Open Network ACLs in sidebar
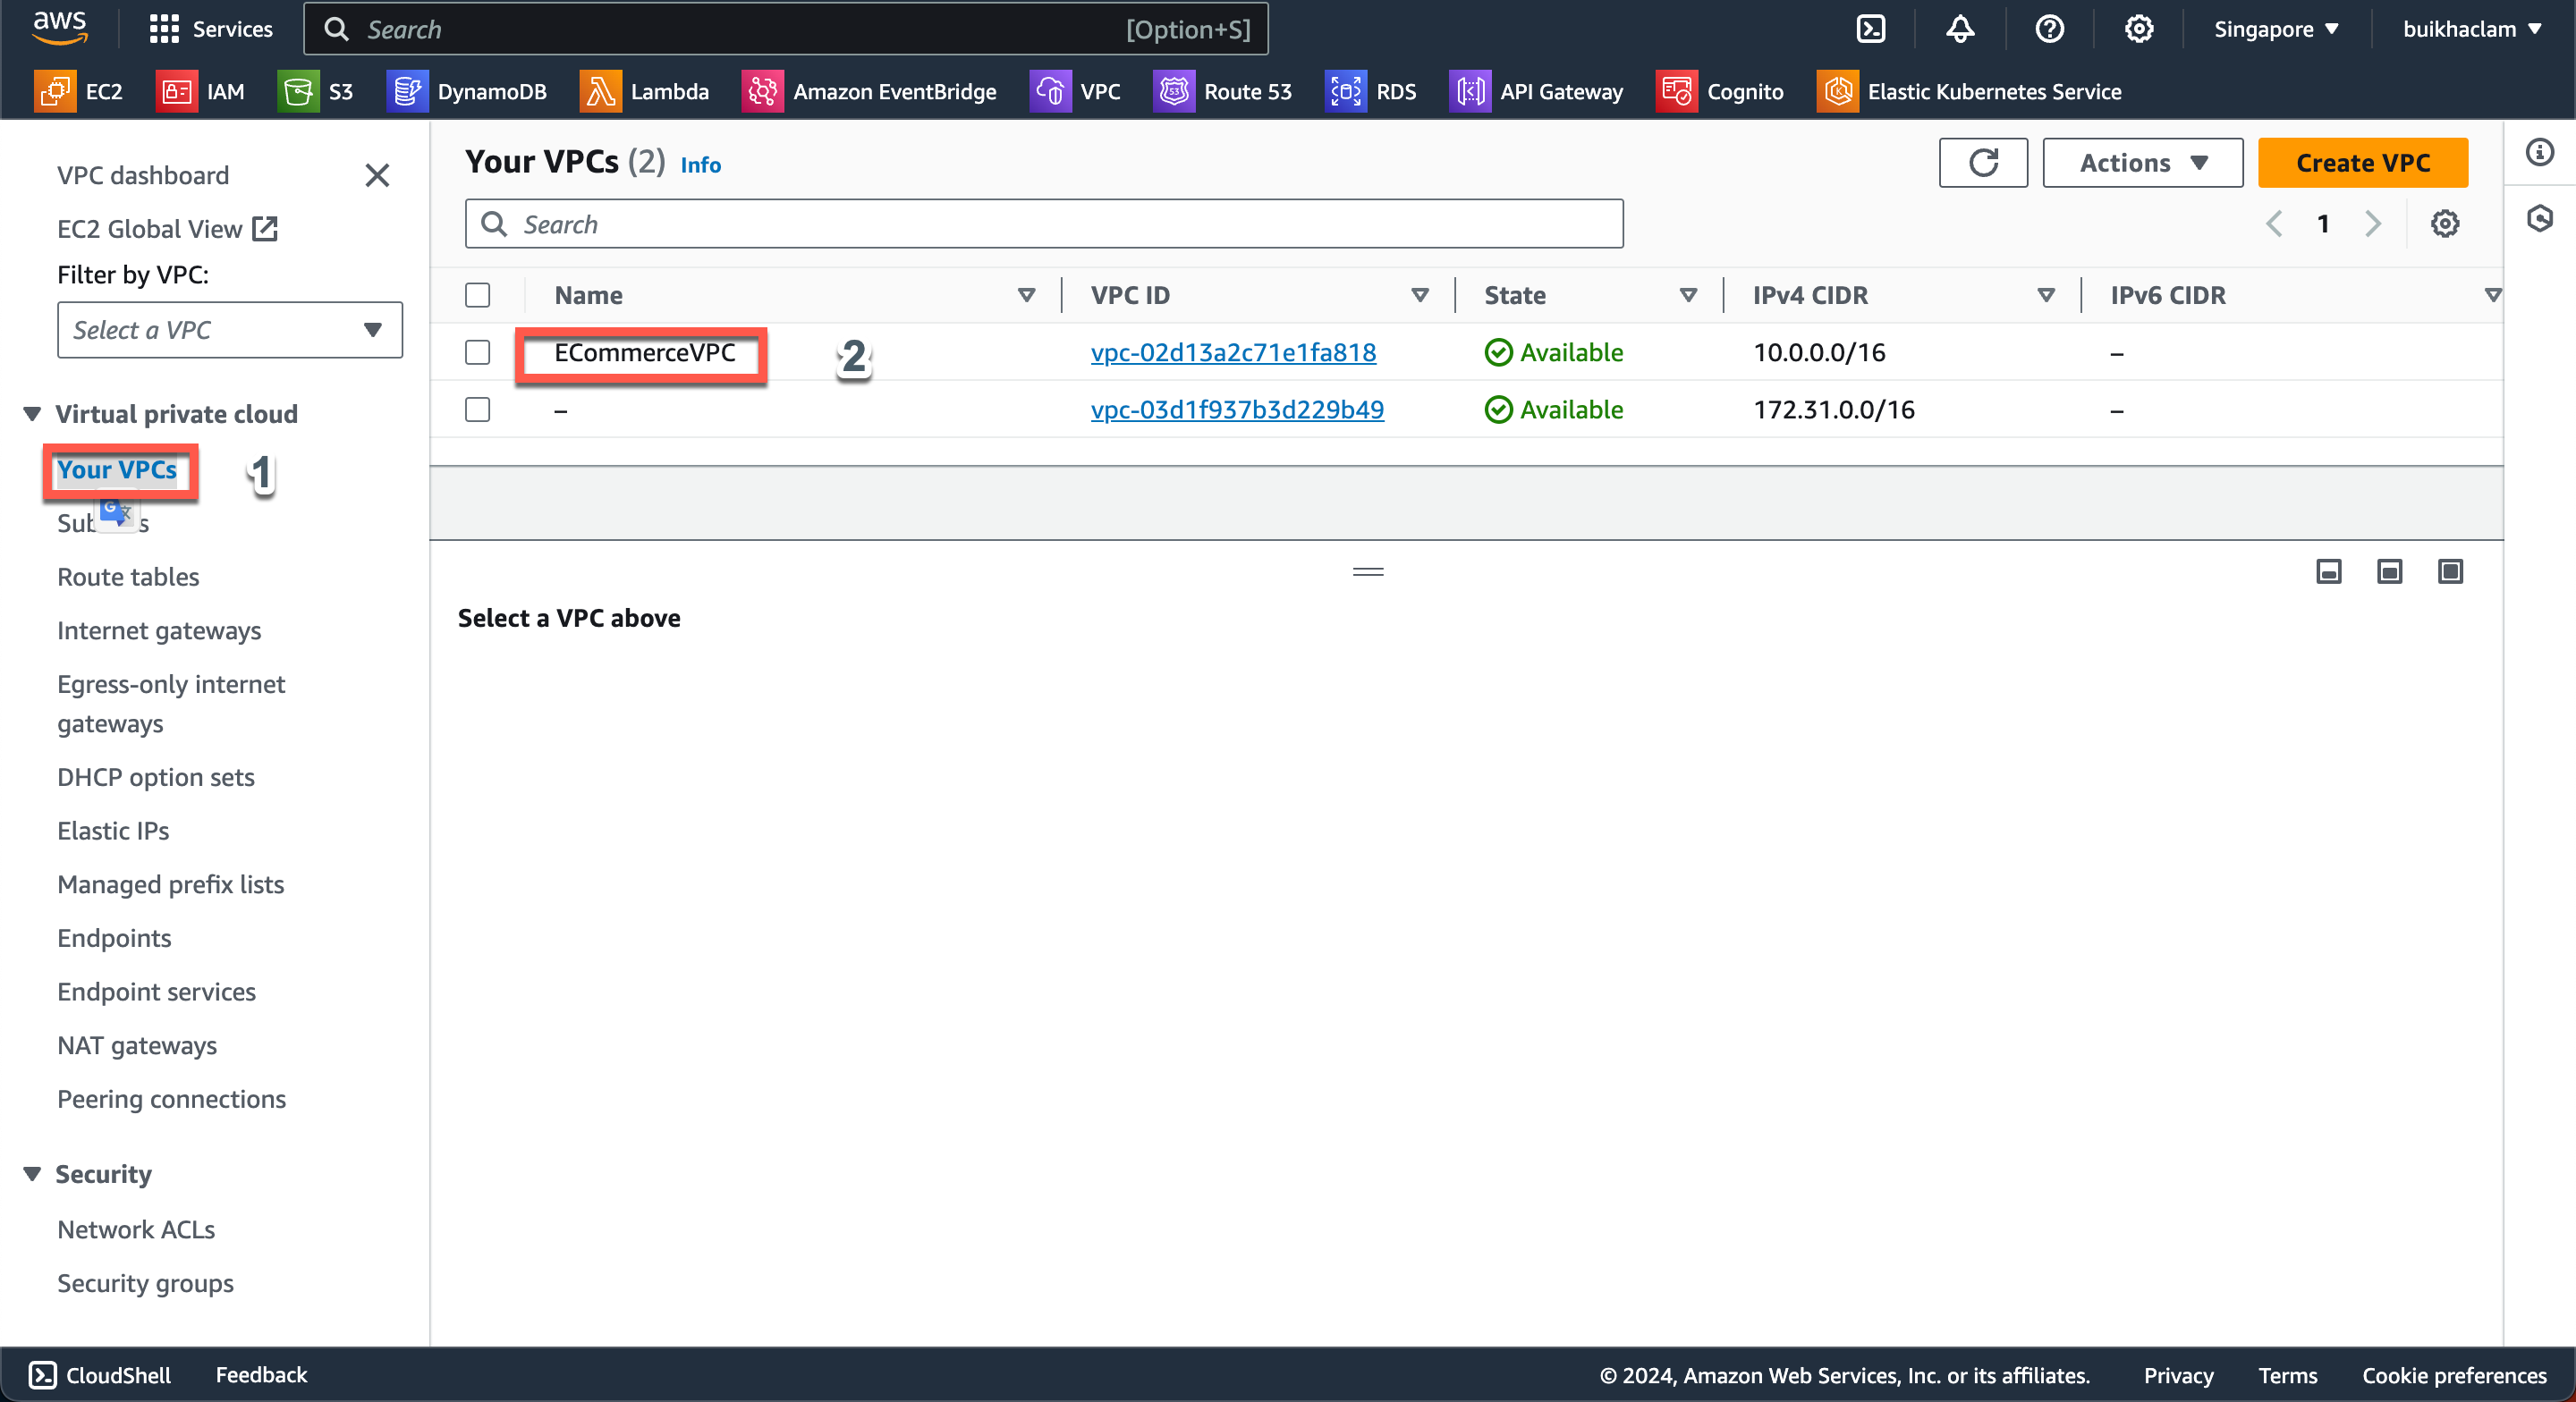The width and height of the screenshot is (2576, 1402). (136, 1229)
